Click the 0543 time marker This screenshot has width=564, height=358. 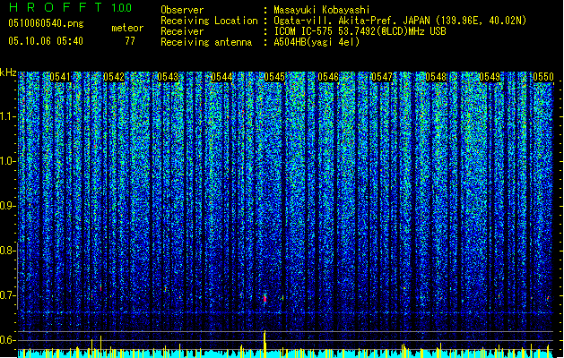tap(168, 77)
